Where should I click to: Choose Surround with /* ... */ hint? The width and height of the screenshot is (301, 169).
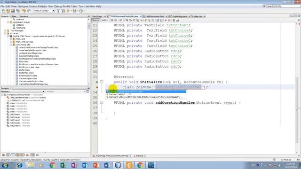tap(146, 94)
